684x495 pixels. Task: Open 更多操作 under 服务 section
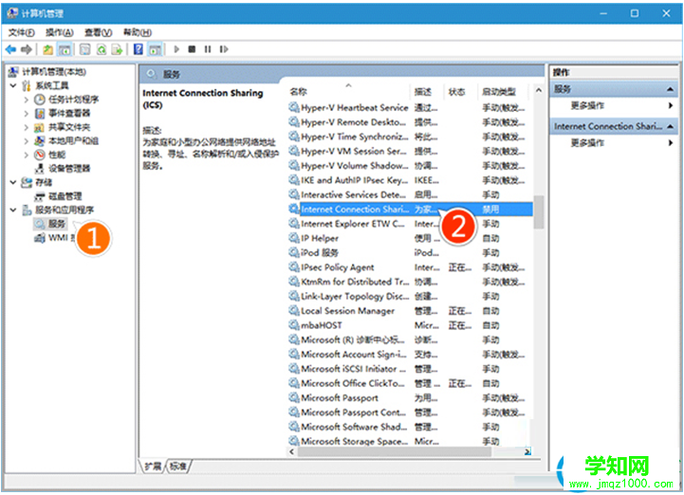click(587, 105)
